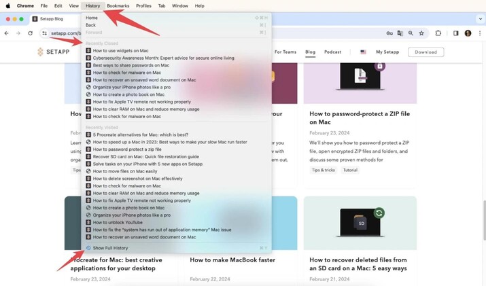486x286 pixels.
Task: Change language via the US flag icon
Action: click(363, 52)
